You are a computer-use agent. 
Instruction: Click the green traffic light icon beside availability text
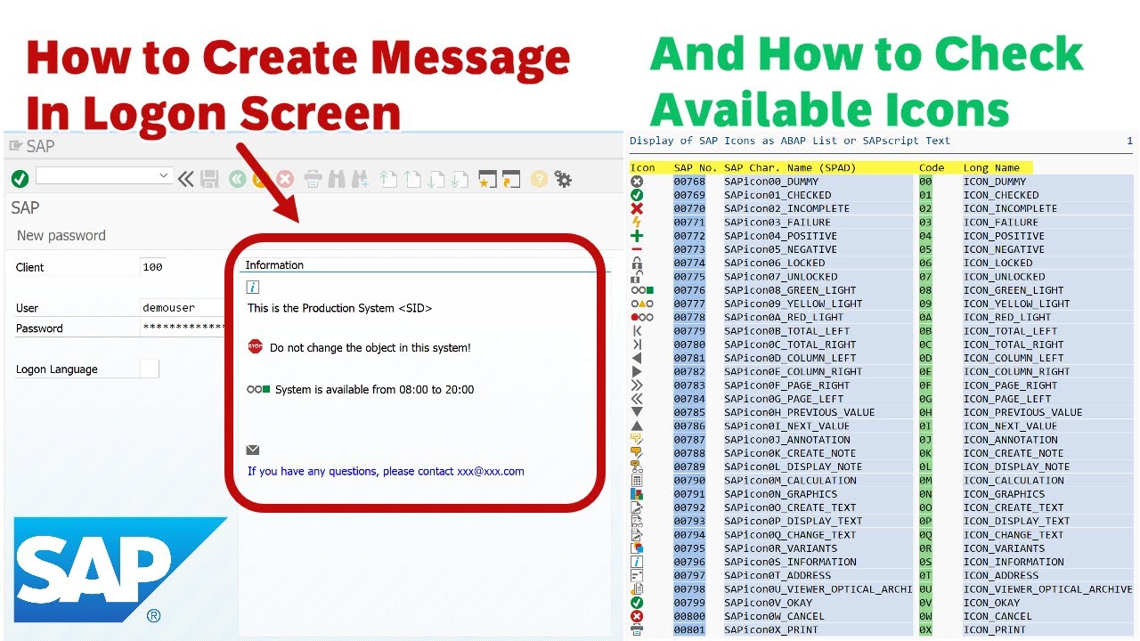(x=258, y=389)
